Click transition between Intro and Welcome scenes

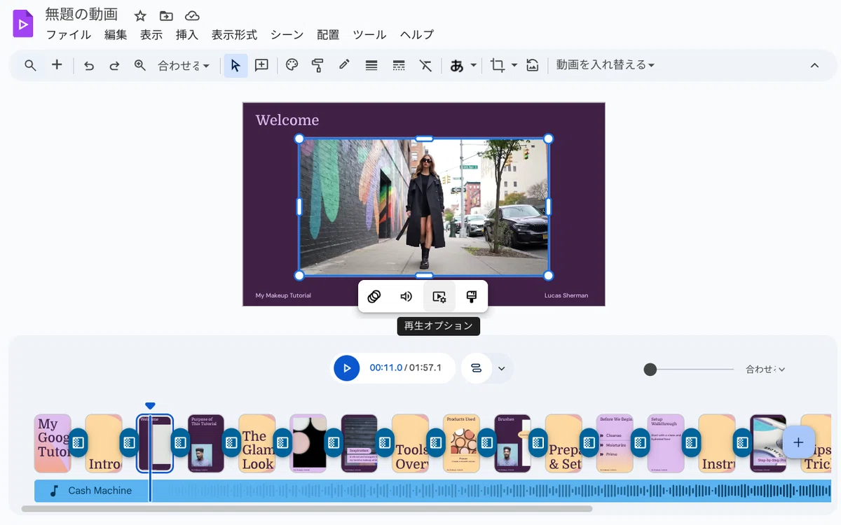click(x=130, y=442)
